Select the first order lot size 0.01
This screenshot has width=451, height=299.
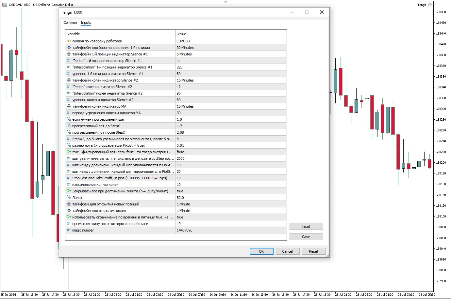231,145
